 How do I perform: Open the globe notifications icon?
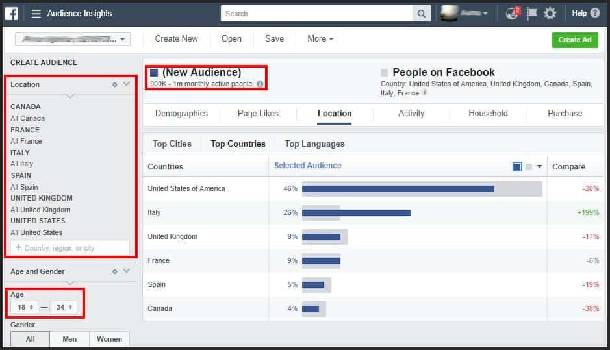[513, 14]
